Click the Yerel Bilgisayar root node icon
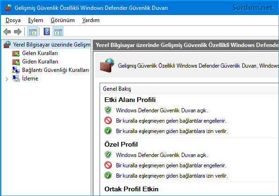 pos(8,45)
